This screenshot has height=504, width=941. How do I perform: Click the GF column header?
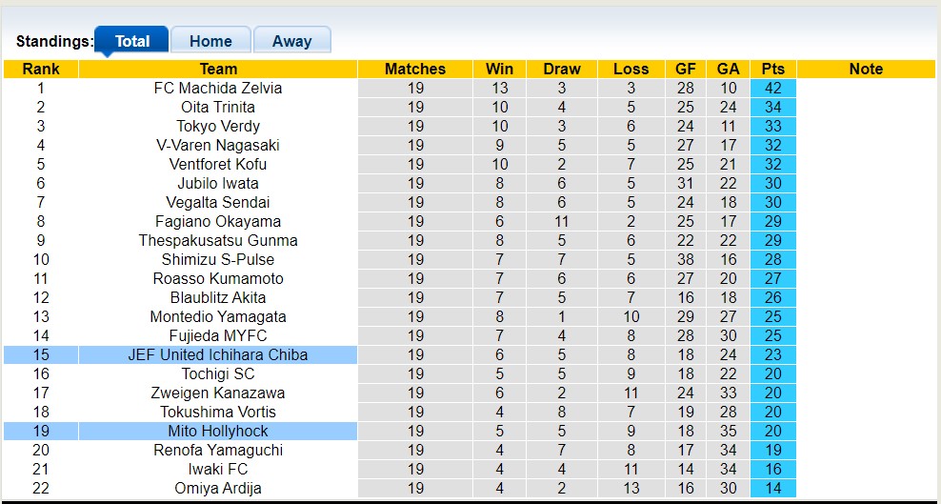pyautogui.click(x=686, y=69)
